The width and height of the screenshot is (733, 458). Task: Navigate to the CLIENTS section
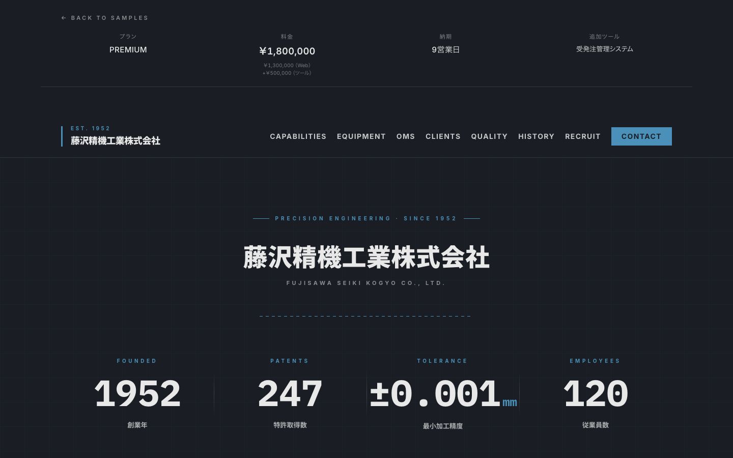(x=443, y=136)
